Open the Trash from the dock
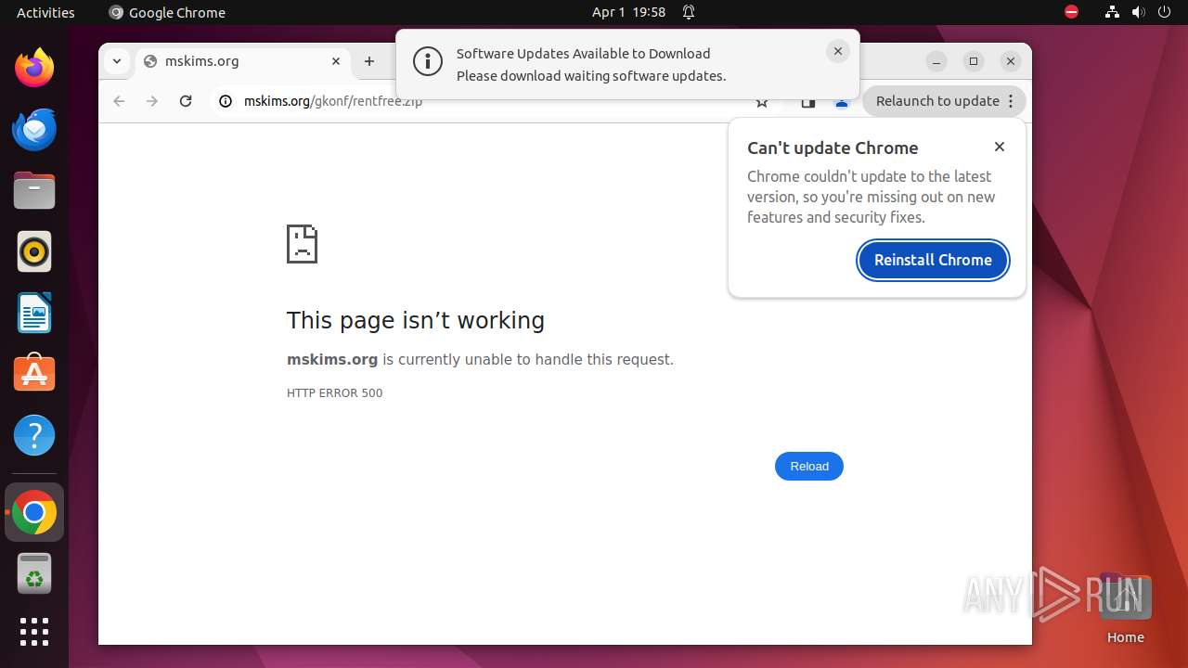Image resolution: width=1188 pixels, height=668 pixels. coord(34,573)
